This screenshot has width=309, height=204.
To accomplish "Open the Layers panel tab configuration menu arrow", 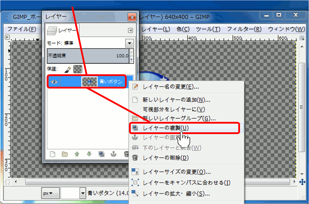I will click(130, 30).
